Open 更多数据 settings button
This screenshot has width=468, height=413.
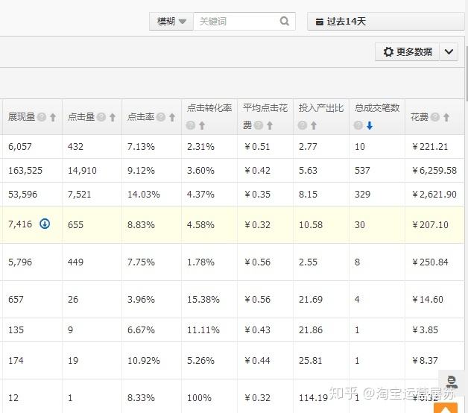pyautogui.click(x=407, y=52)
